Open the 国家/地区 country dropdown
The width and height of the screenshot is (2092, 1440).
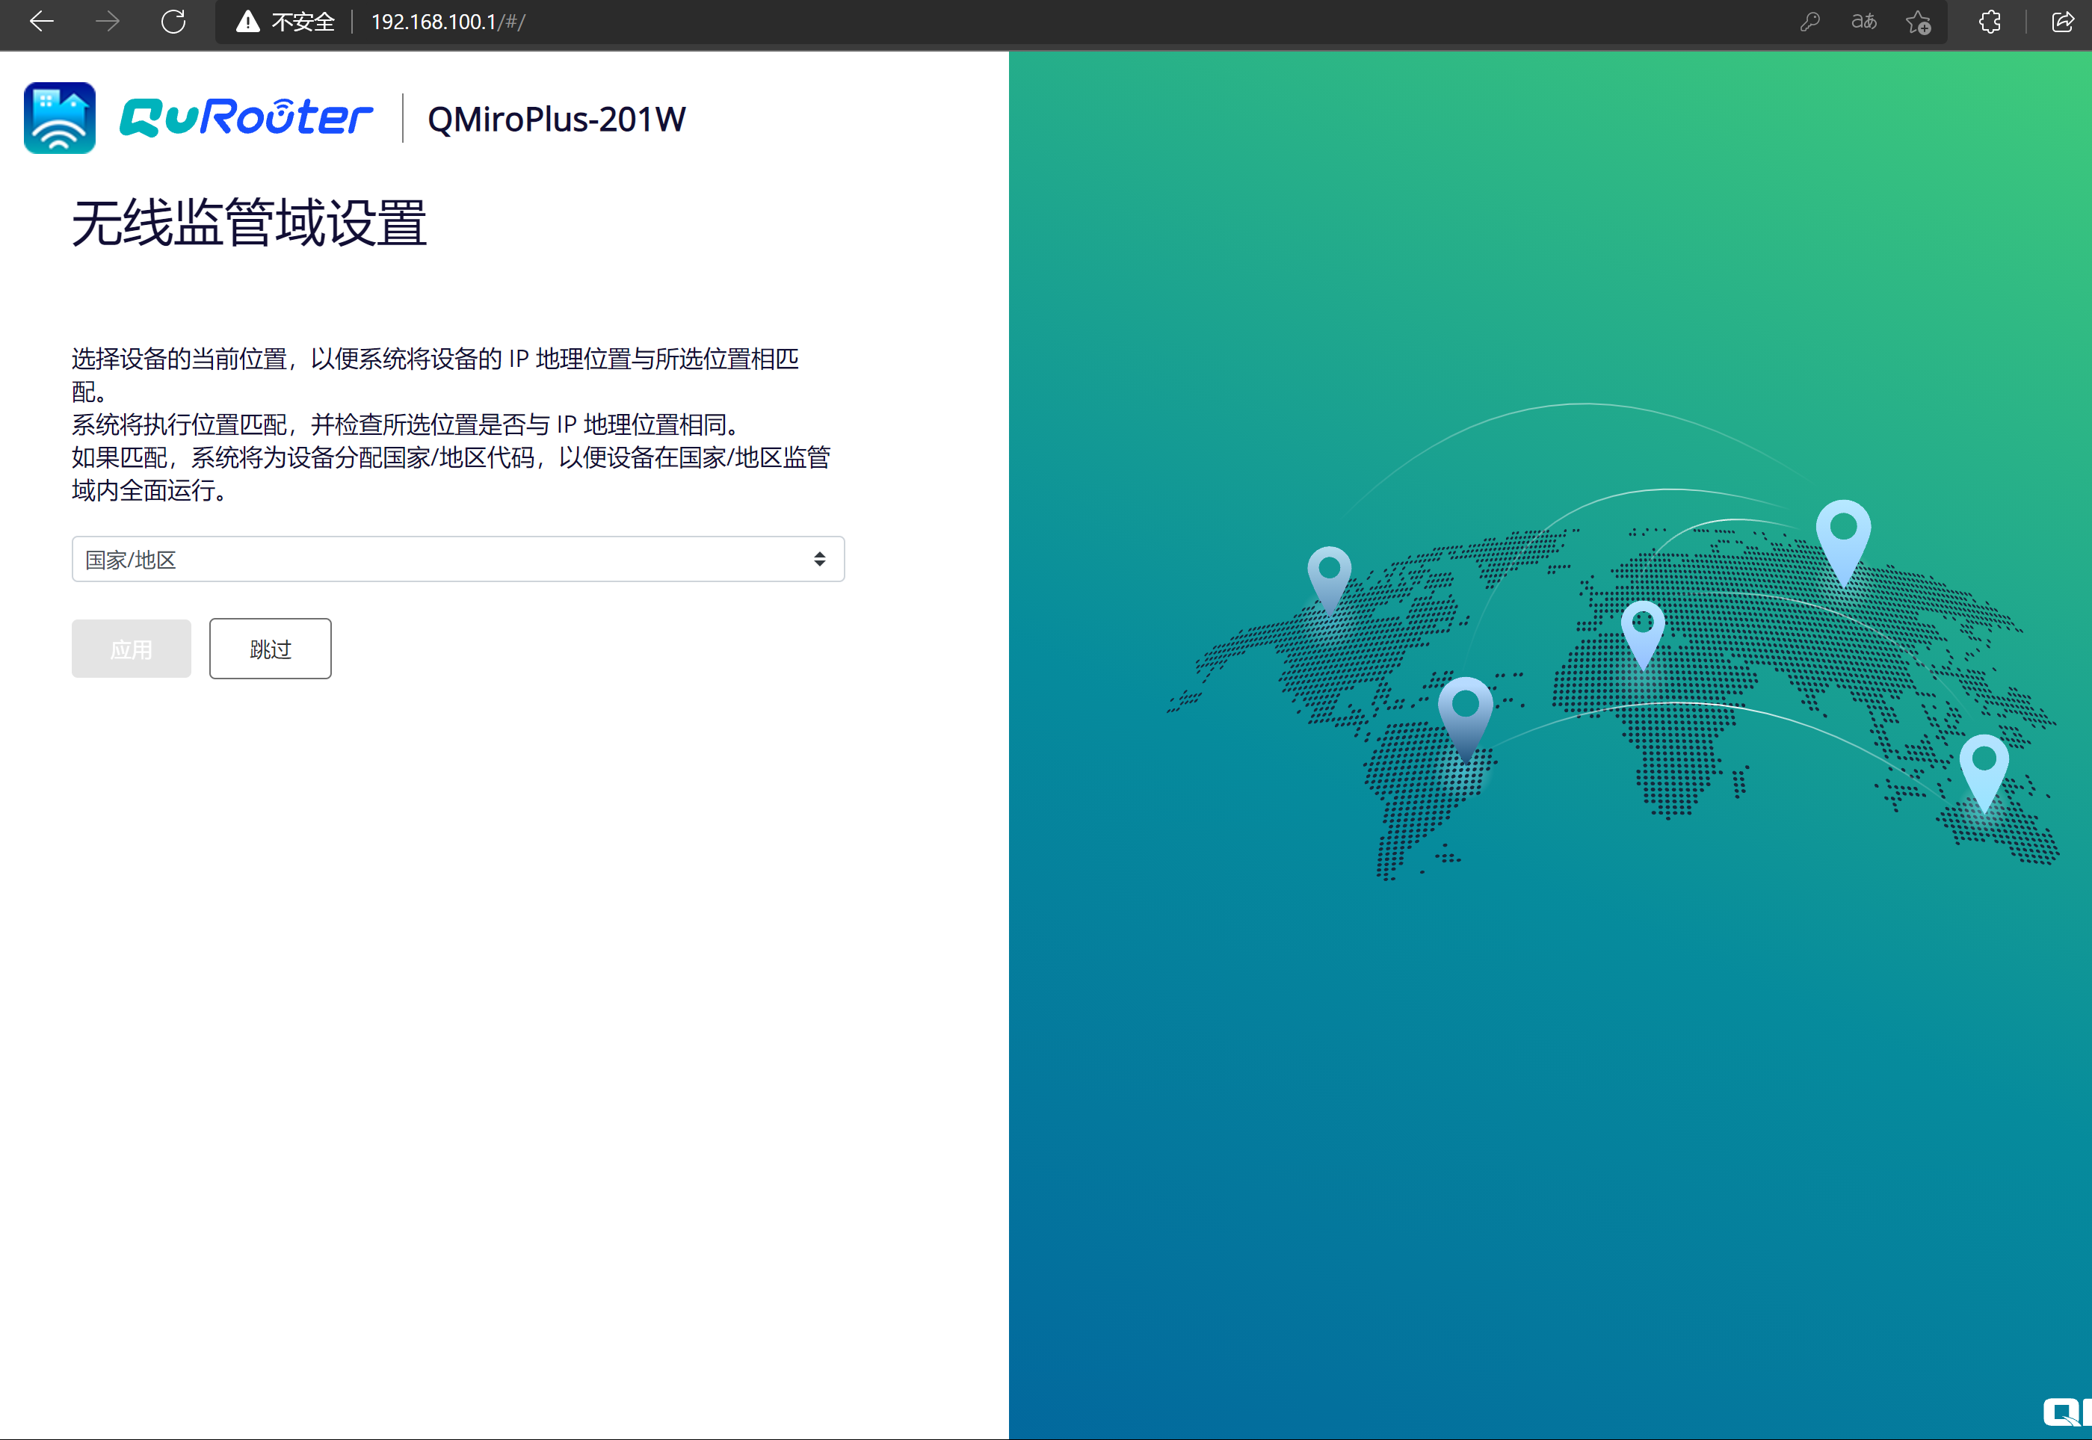pos(458,560)
